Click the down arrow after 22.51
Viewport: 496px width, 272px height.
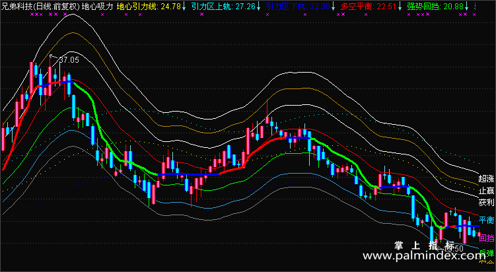[x=400, y=7]
